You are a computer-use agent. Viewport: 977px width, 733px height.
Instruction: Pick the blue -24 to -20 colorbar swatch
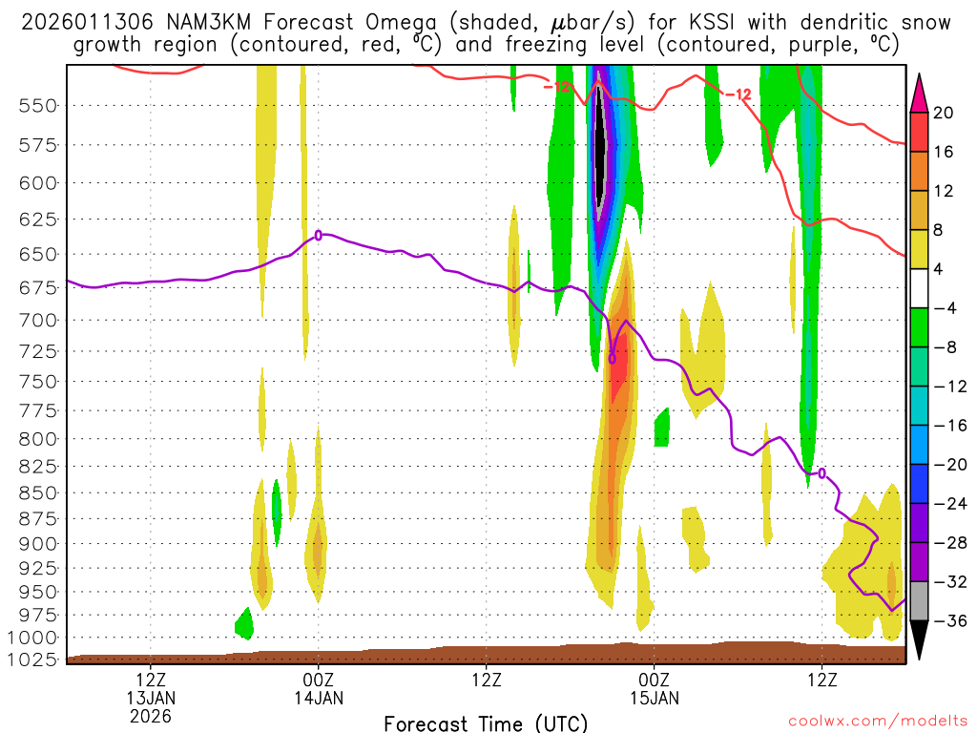point(919,484)
